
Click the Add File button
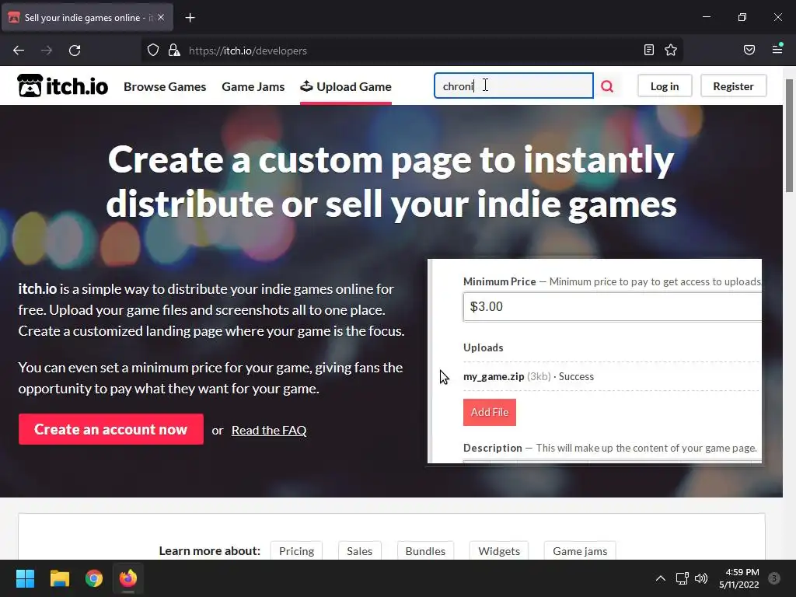tap(490, 412)
